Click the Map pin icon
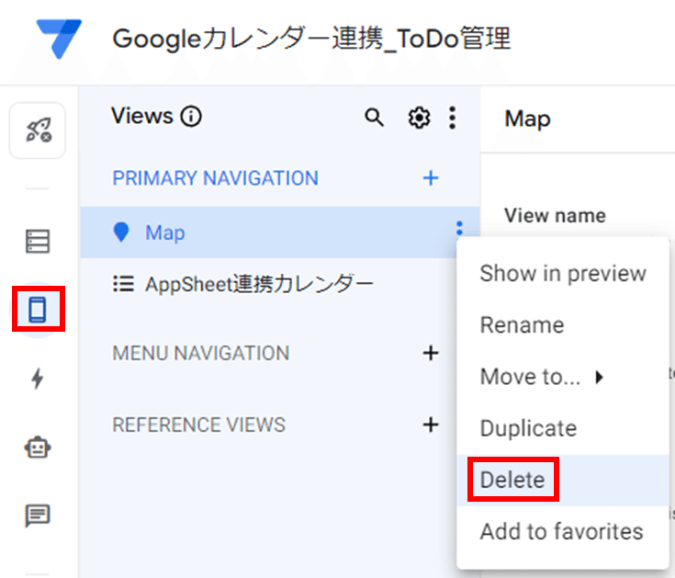 [x=121, y=232]
